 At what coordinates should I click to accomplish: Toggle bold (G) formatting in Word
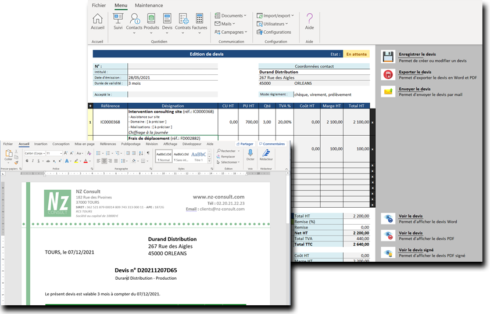click(x=27, y=161)
